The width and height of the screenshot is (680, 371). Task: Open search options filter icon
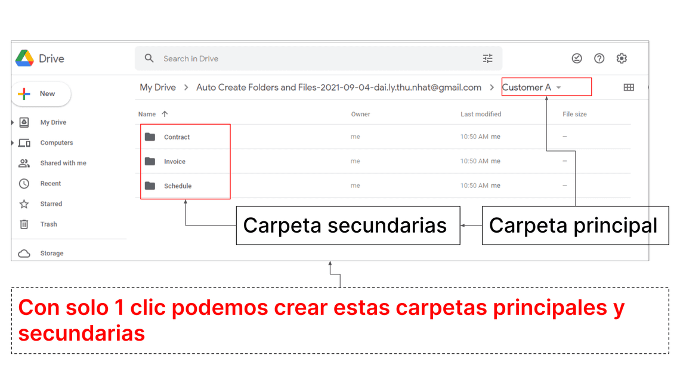coord(487,58)
